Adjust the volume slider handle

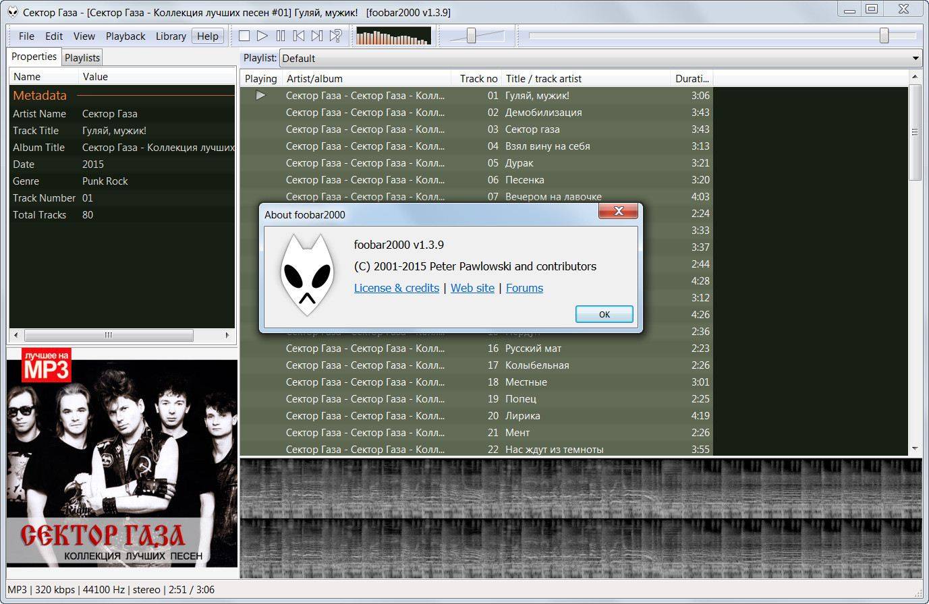tap(472, 36)
